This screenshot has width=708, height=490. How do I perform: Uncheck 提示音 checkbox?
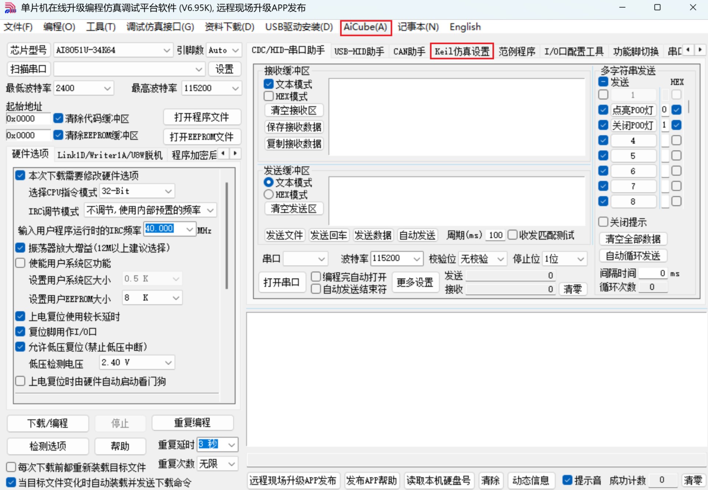[568, 480]
